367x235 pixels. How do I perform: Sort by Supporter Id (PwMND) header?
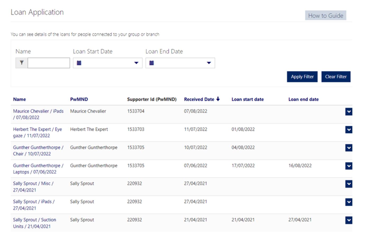tap(152, 99)
